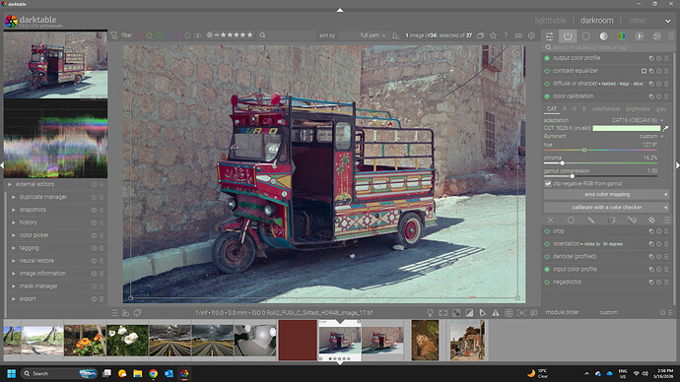Open the tone modules group icon
680x382 pixels.
tap(604, 36)
